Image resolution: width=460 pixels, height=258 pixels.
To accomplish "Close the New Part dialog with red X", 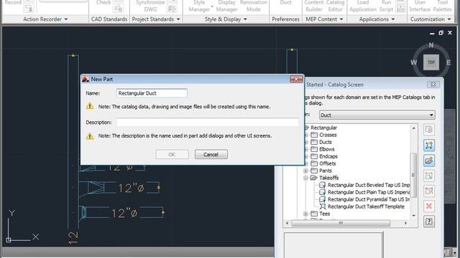I will (x=296, y=79).
